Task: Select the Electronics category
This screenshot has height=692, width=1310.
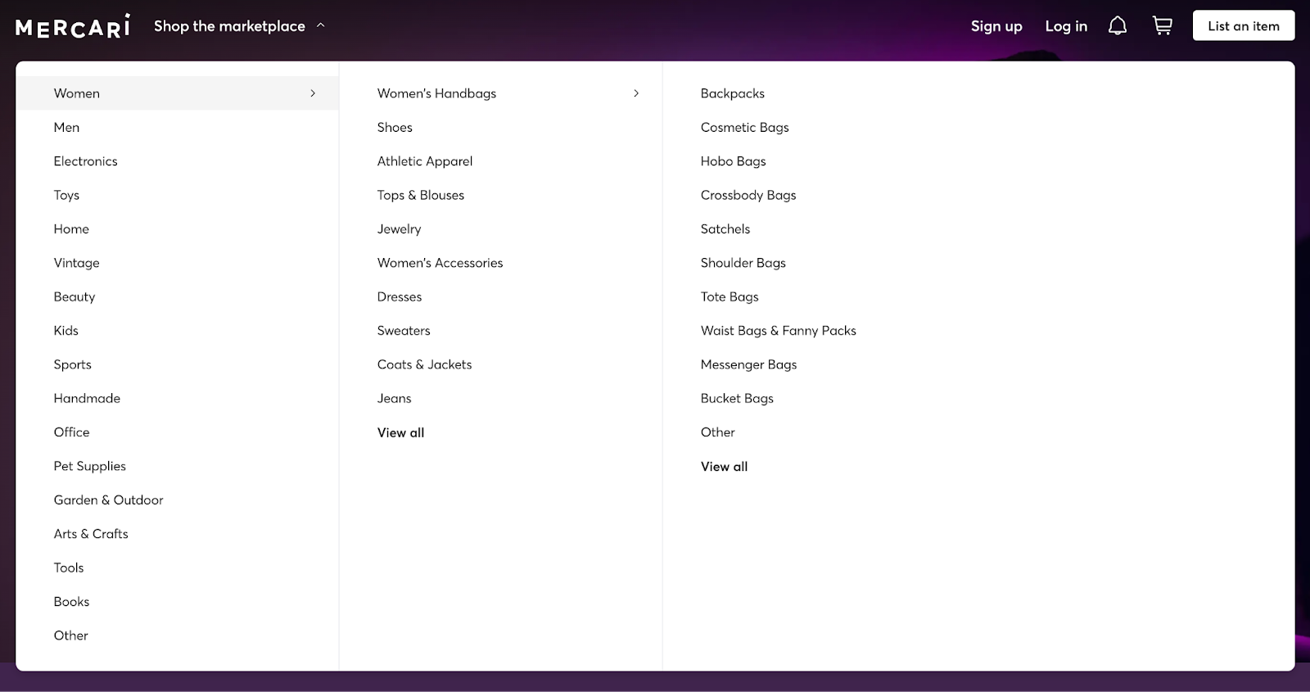Action: [86, 161]
